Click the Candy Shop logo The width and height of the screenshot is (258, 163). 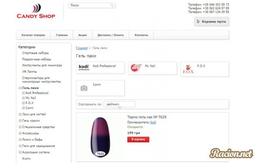click(36, 11)
